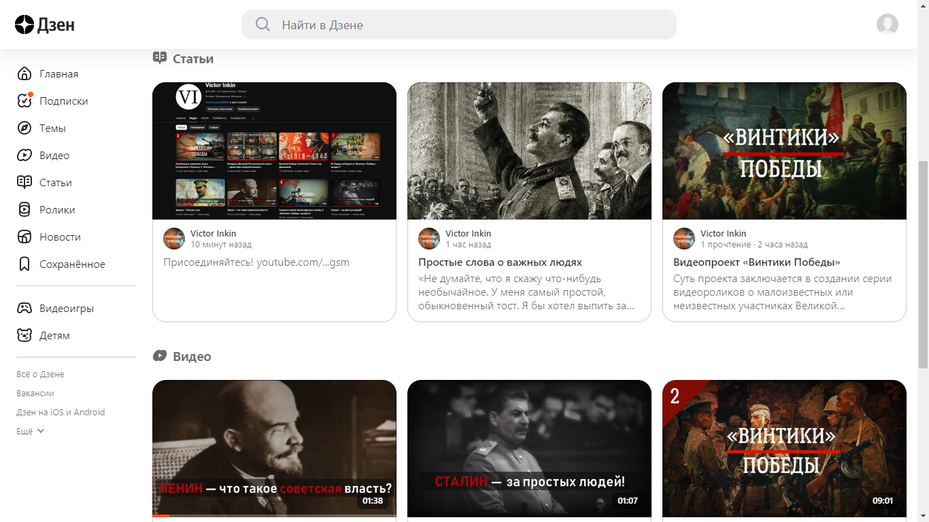Click the Видео play icon in sidebar

(24, 156)
